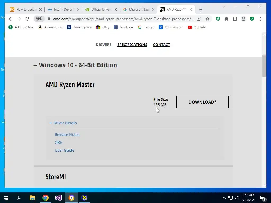Image resolution: width=271 pixels, height=203 pixels.
Task: Click the green checkmark shield extension
Action: [x=252, y=19]
